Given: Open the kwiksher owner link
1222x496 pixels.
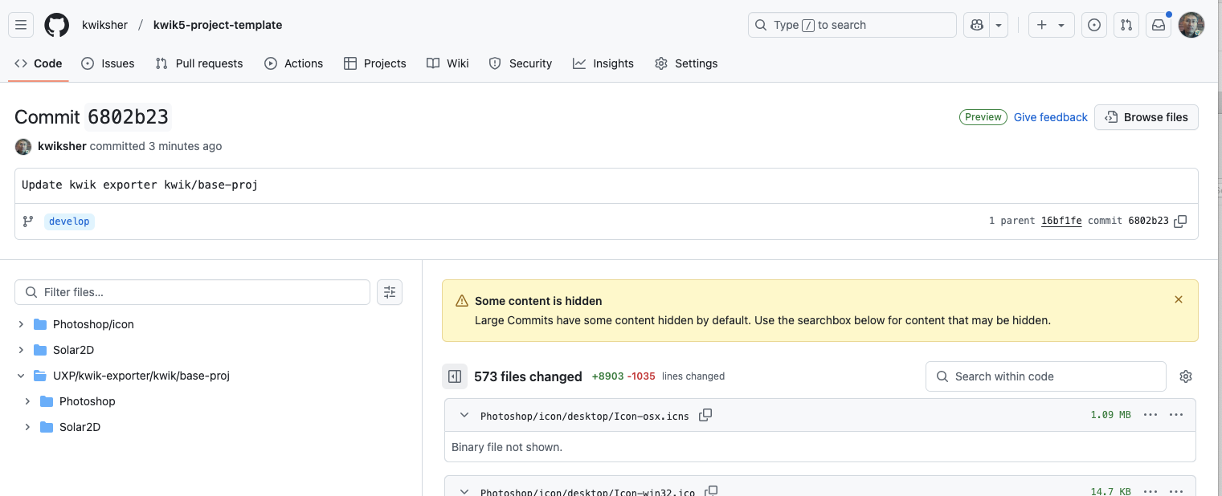Looking at the screenshot, I should point(104,25).
